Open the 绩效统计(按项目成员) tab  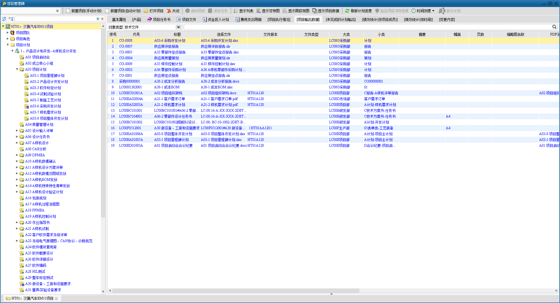[380, 20]
